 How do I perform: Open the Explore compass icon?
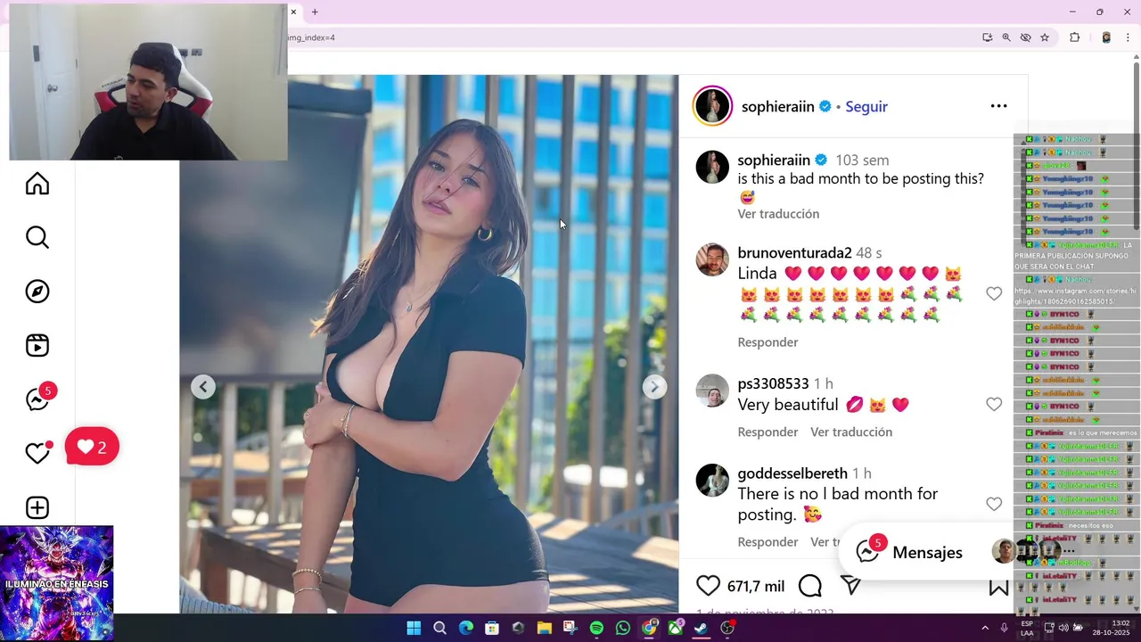(37, 292)
